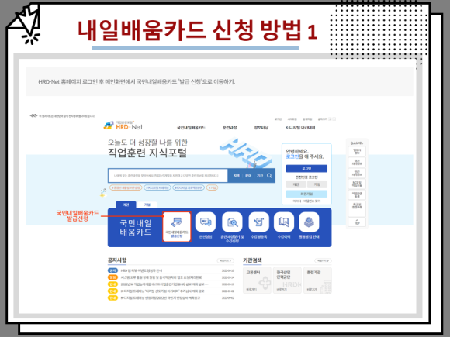Open 훈련과정 top menu
The image size is (450, 337).
(x=230, y=128)
